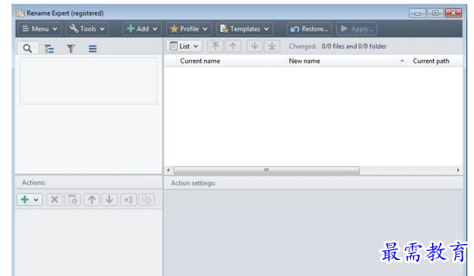Select the list lines tab icon
The image size is (474, 276).
coord(93,49)
